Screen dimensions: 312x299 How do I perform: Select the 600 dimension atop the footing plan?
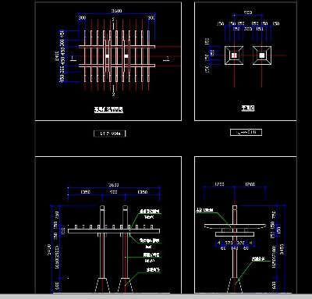pos(248,12)
